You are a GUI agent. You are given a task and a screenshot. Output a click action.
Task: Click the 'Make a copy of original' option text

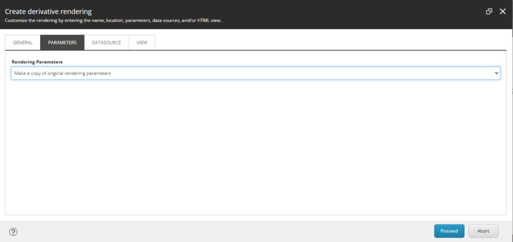pos(63,73)
